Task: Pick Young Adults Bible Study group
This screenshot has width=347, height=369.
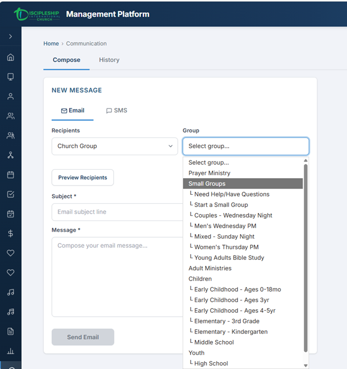Action: tap(243, 258)
